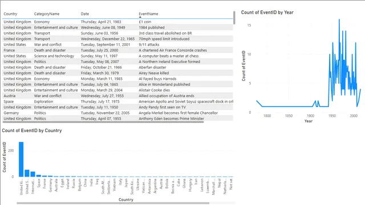Click the 1800 label on Year axis
The height and width of the screenshot is (205, 365).
267,116
